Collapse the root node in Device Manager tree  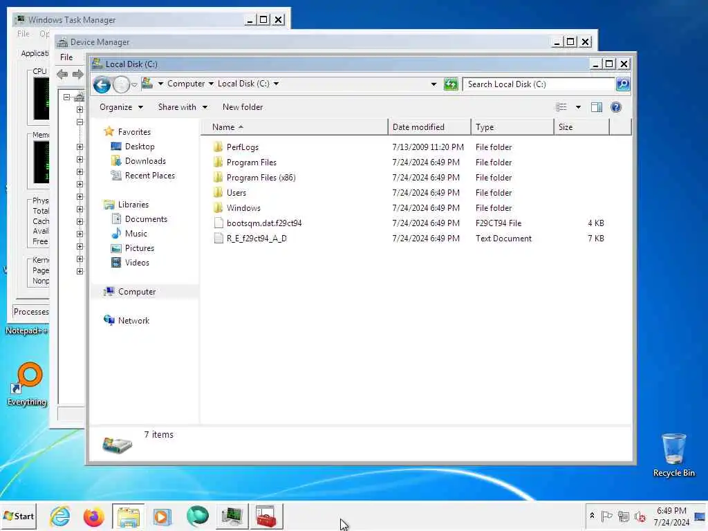pyautogui.click(x=66, y=97)
